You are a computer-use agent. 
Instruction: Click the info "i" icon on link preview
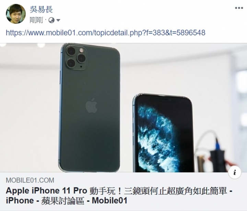coord(235,172)
